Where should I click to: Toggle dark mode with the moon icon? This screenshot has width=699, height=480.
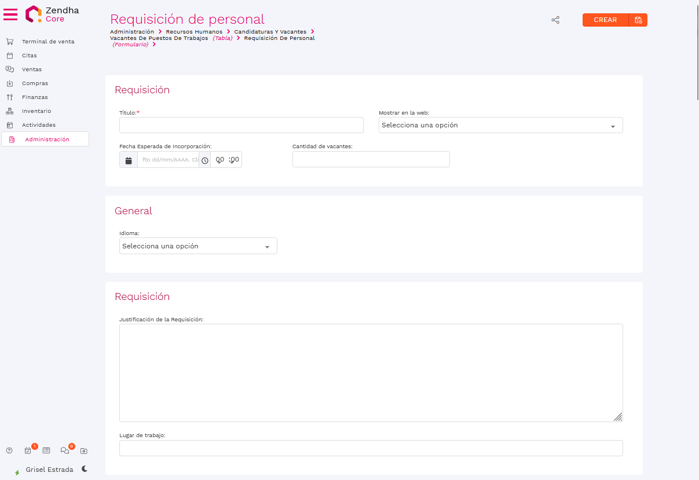coord(85,469)
